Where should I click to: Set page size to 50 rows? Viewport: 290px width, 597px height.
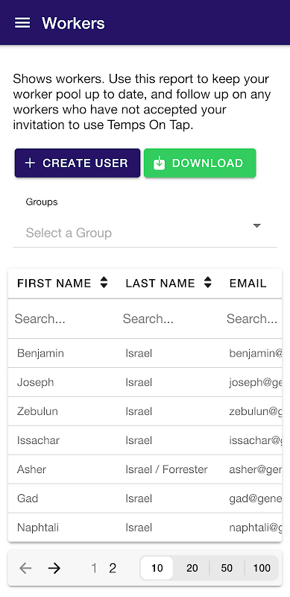tap(227, 568)
